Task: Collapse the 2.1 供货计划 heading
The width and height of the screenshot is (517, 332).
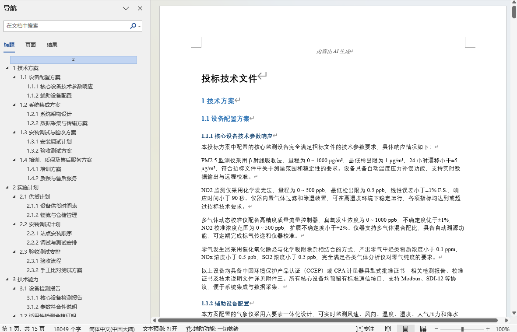Action: 14,197
